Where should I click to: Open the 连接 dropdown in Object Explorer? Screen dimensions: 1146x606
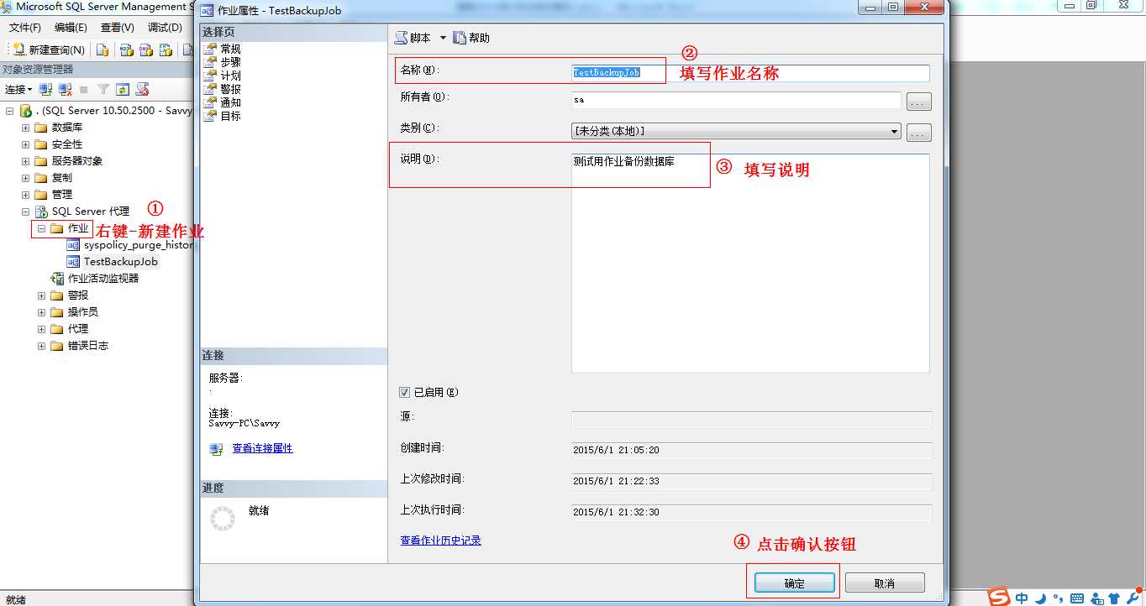point(18,89)
